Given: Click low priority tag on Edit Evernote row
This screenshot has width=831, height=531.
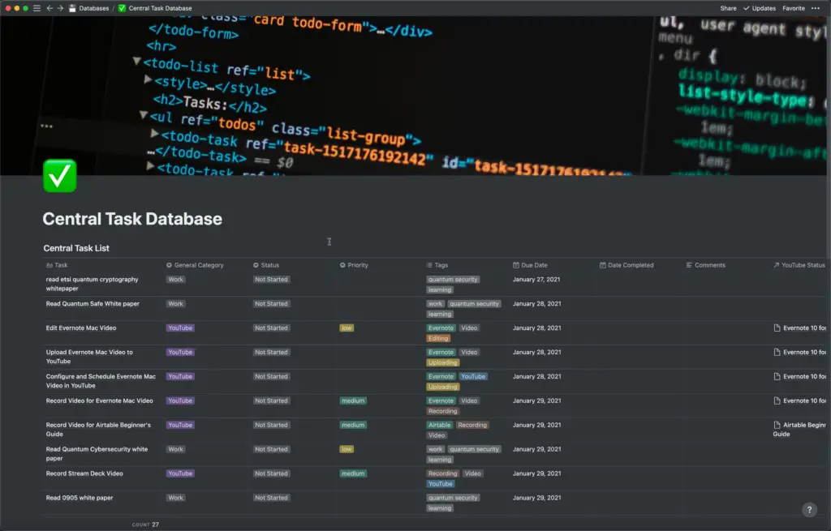Looking at the screenshot, I should 347,328.
